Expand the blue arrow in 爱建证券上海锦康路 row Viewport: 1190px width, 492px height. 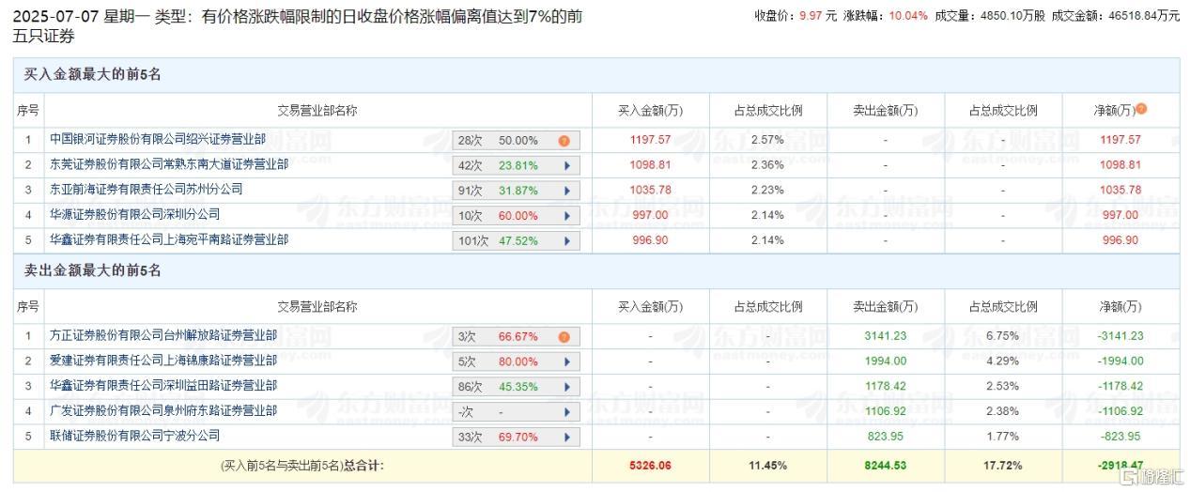click(x=566, y=361)
